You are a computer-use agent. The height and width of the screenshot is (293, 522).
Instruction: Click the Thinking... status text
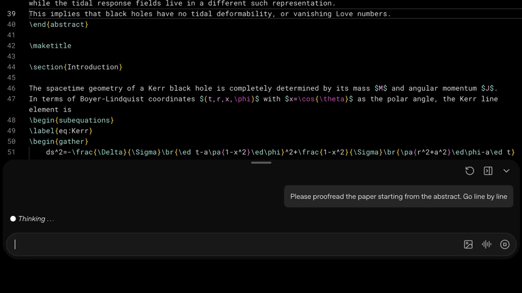(x=36, y=219)
